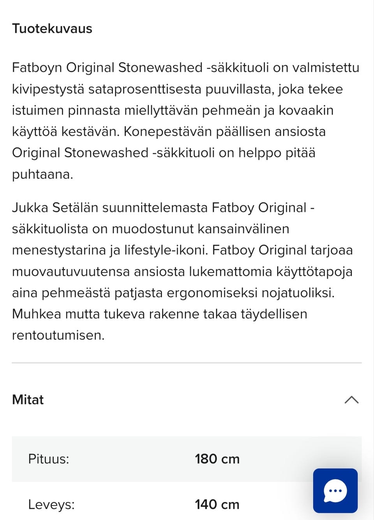Select the Mitat section heading
The image size is (374, 520).
coord(28,400)
